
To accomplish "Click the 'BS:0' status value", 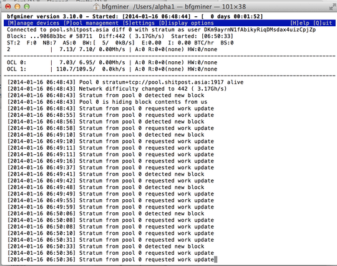I will [227, 43].
